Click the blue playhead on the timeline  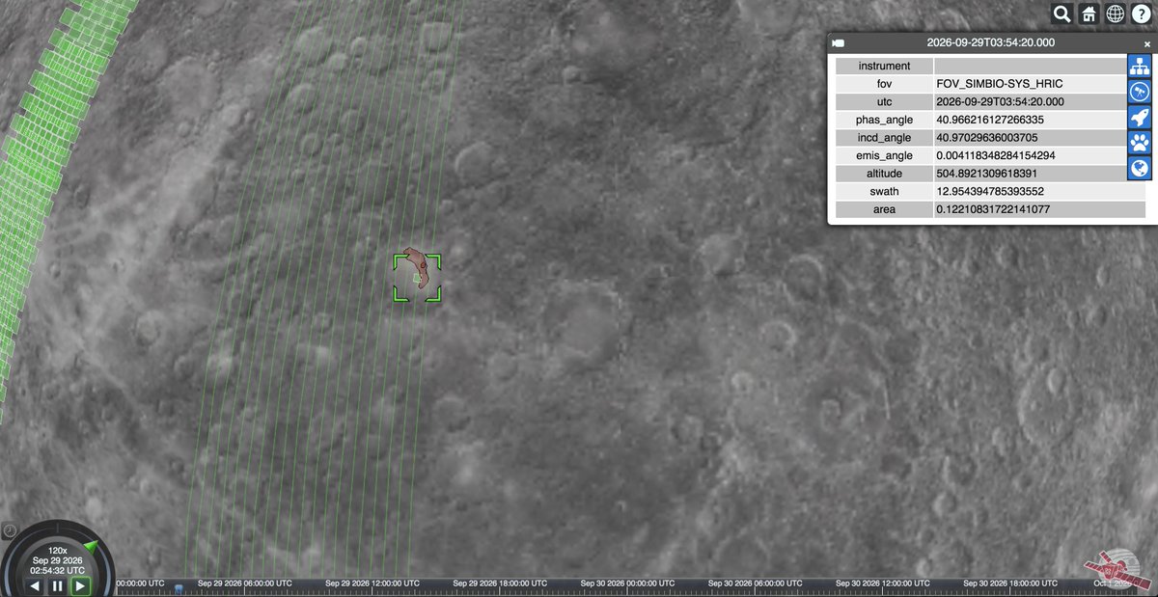tap(179, 587)
